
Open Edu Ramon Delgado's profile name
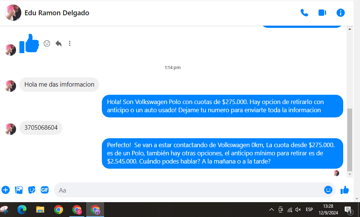coord(57,13)
